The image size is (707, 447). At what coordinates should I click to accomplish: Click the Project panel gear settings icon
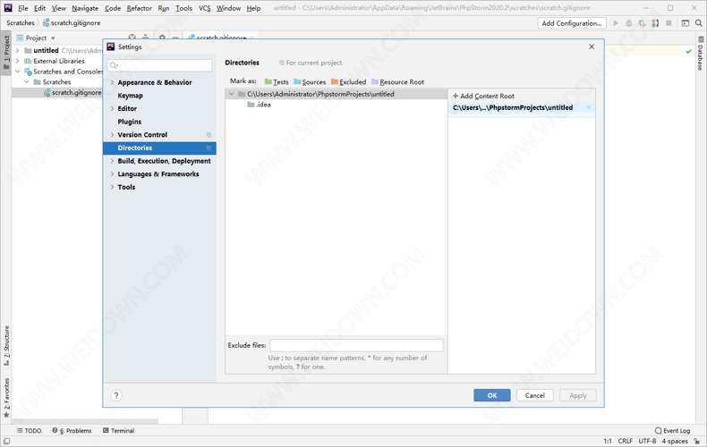click(162, 38)
